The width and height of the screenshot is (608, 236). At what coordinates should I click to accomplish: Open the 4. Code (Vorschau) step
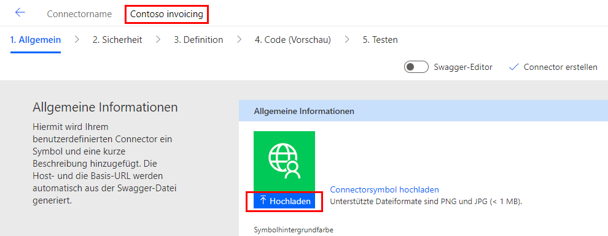293,39
